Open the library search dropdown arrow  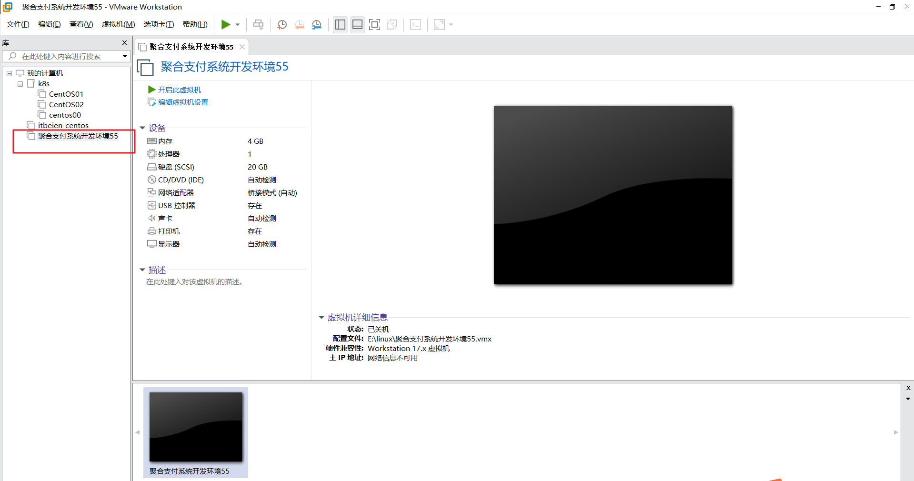coord(125,56)
